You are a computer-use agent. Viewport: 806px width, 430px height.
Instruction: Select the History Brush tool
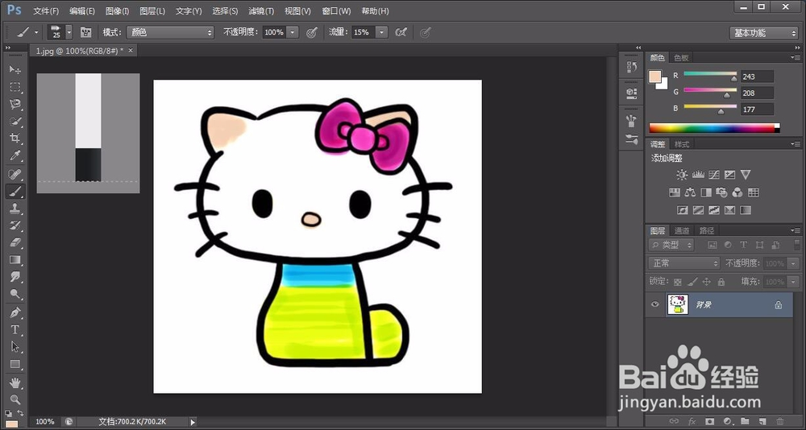click(15, 225)
